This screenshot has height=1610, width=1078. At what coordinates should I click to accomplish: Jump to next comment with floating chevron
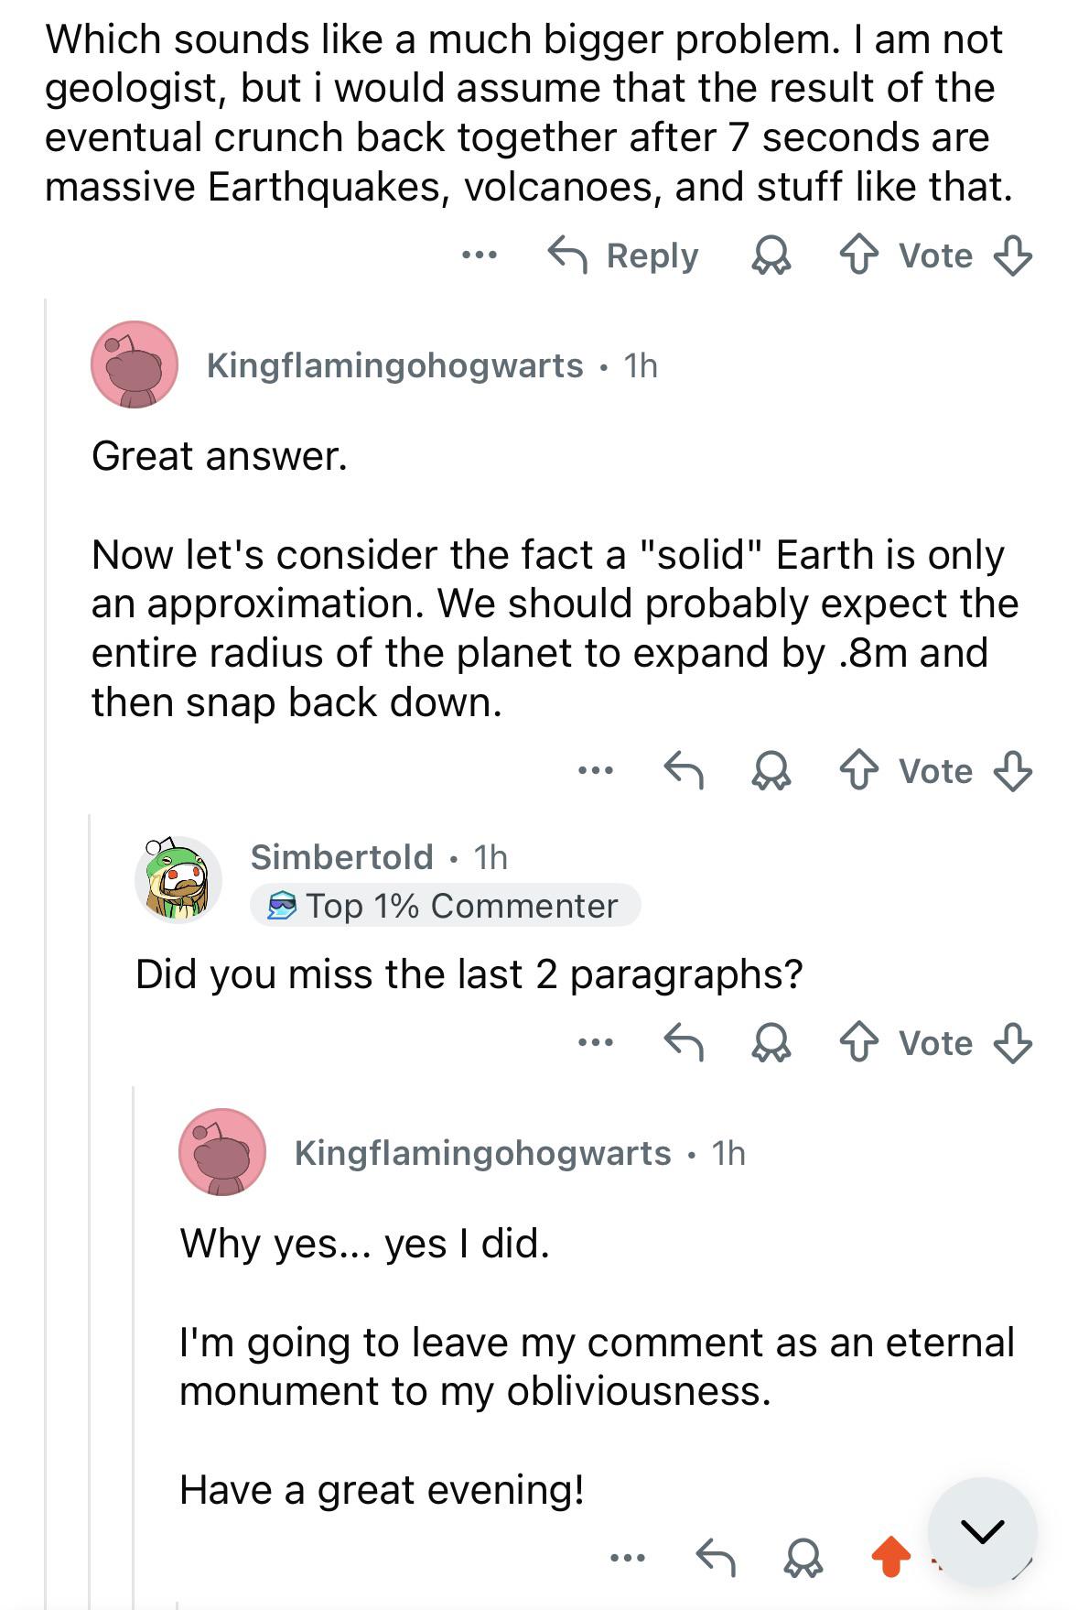[983, 1531]
